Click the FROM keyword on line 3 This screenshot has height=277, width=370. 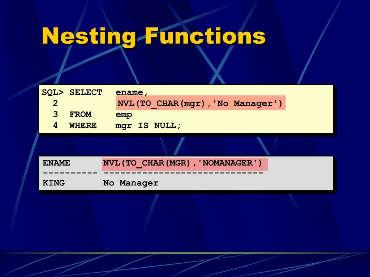[81, 114]
